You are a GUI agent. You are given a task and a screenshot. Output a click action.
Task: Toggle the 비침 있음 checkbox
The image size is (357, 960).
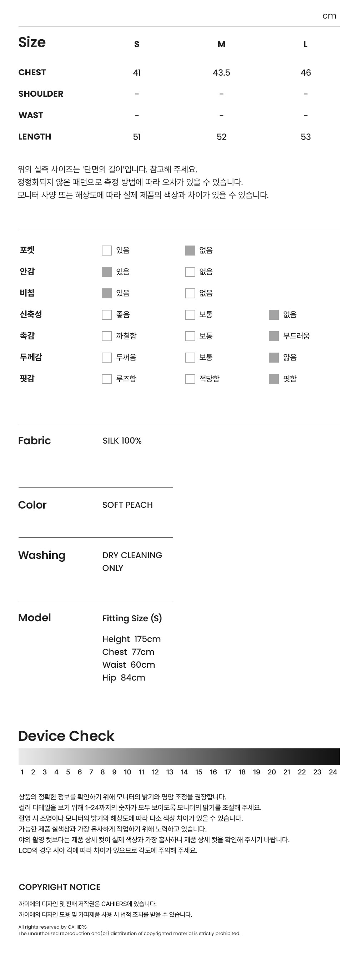[107, 293]
